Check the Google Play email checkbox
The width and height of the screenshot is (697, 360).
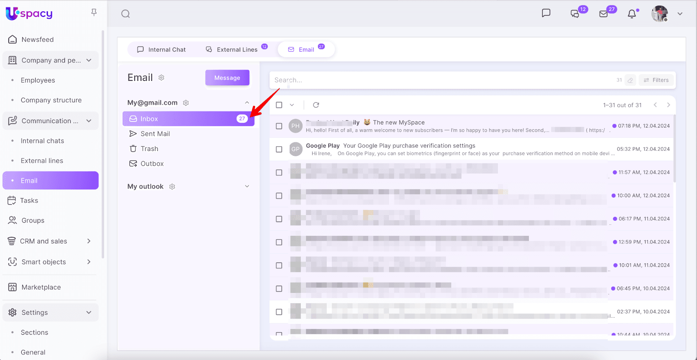click(x=279, y=149)
